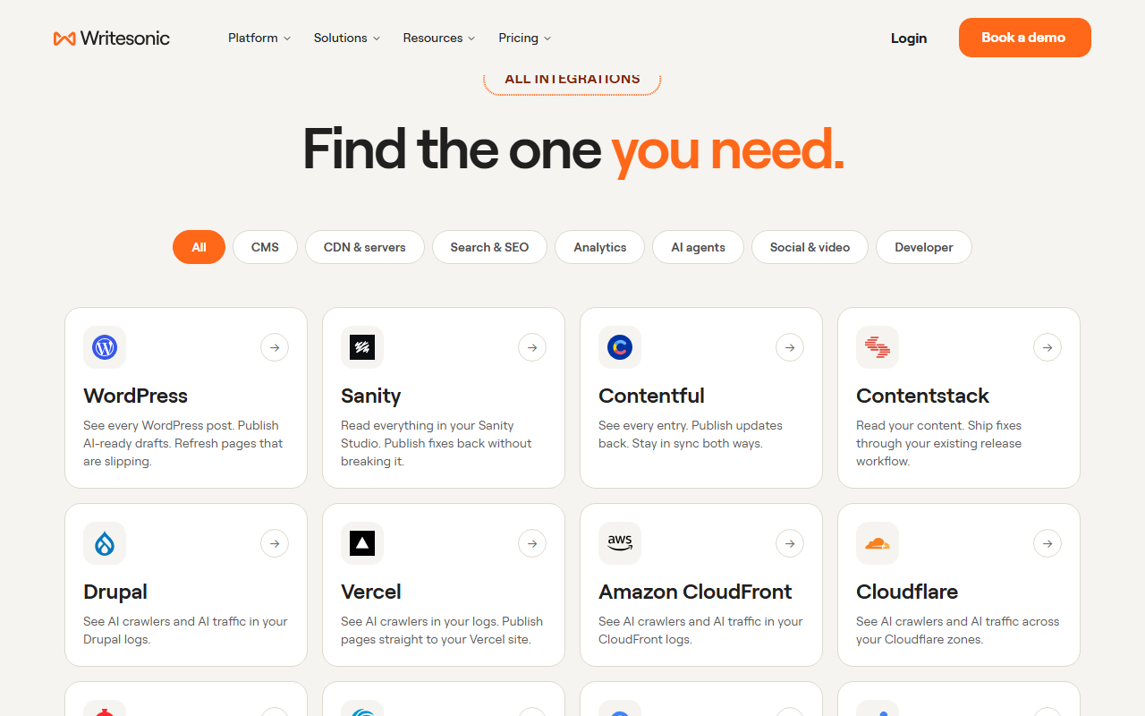Click the Drupal droplet icon
Viewport: 1145px width, 716px height.
105,543
